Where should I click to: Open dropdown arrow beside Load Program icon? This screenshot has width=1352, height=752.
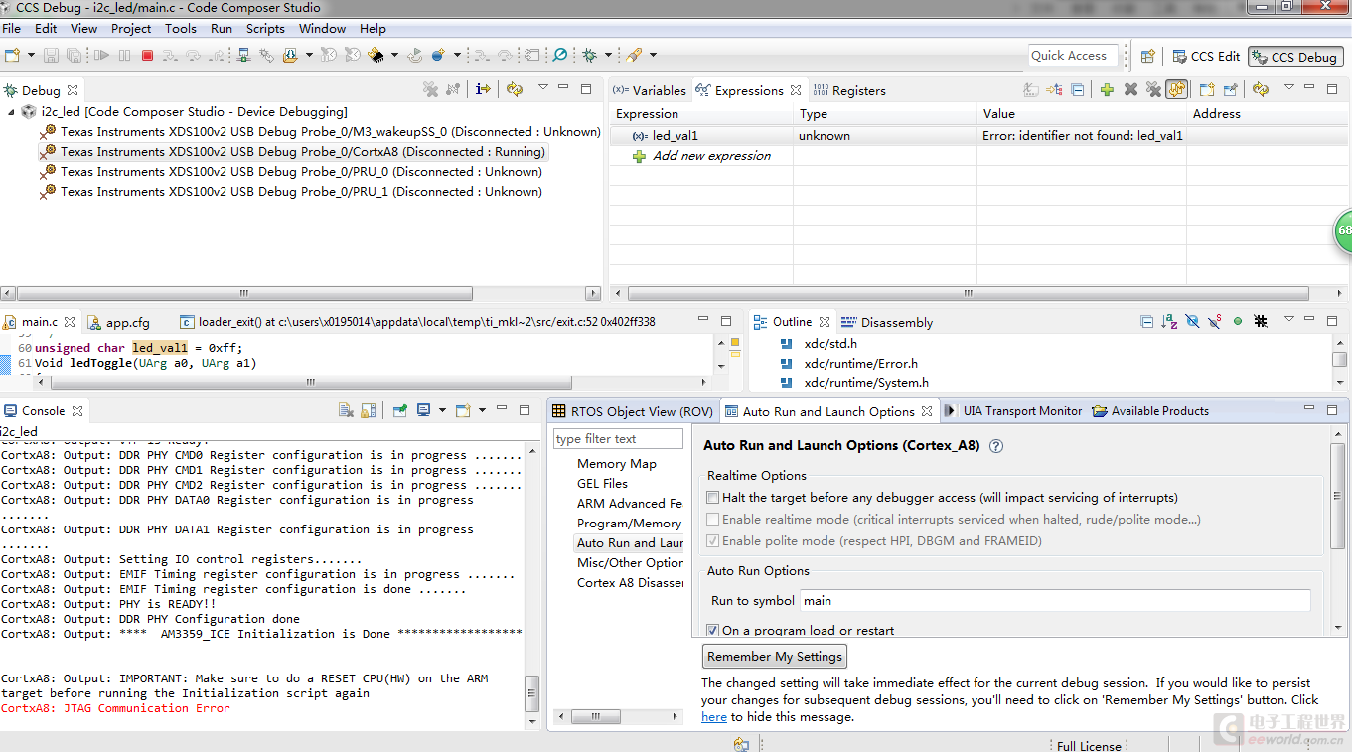tap(309, 55)
